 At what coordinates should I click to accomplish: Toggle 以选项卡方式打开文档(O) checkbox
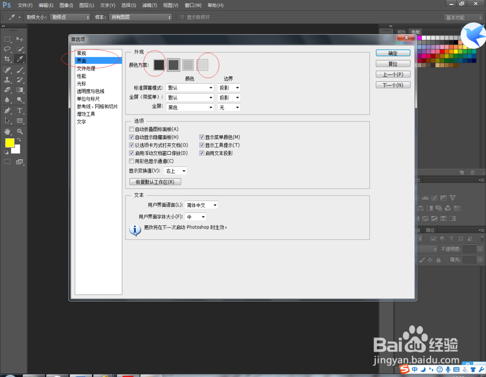click(131, 145)
